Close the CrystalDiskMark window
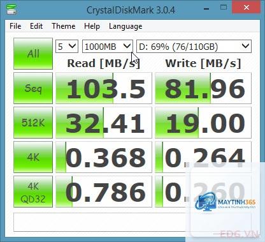This screenshot has height=242, width=265. pos(247,8)
